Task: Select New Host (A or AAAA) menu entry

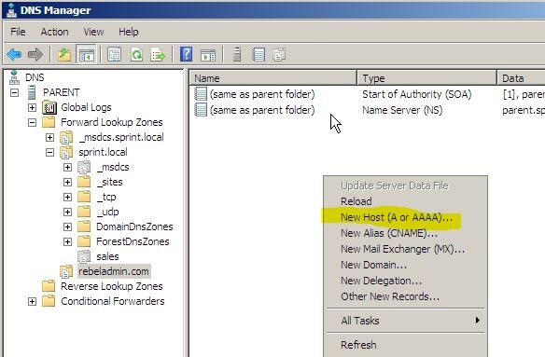Action: pyautogui.click(x=397, y=217)
